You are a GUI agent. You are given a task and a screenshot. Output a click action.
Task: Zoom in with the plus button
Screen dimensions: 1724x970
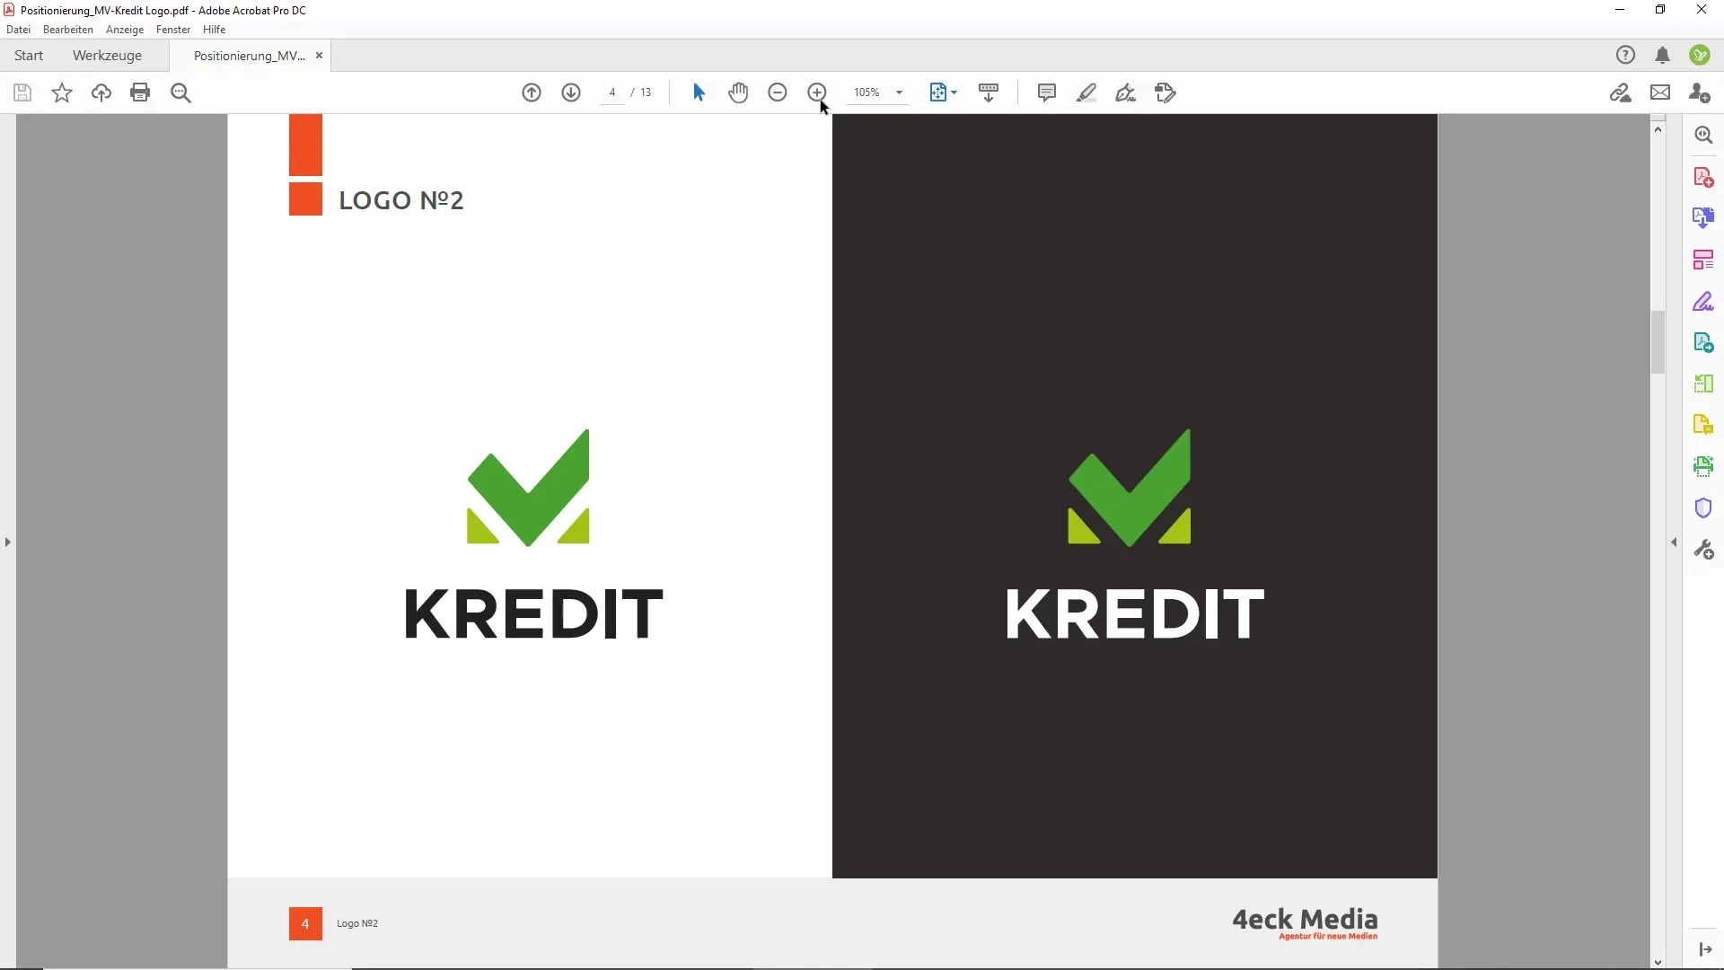[817, 93]
